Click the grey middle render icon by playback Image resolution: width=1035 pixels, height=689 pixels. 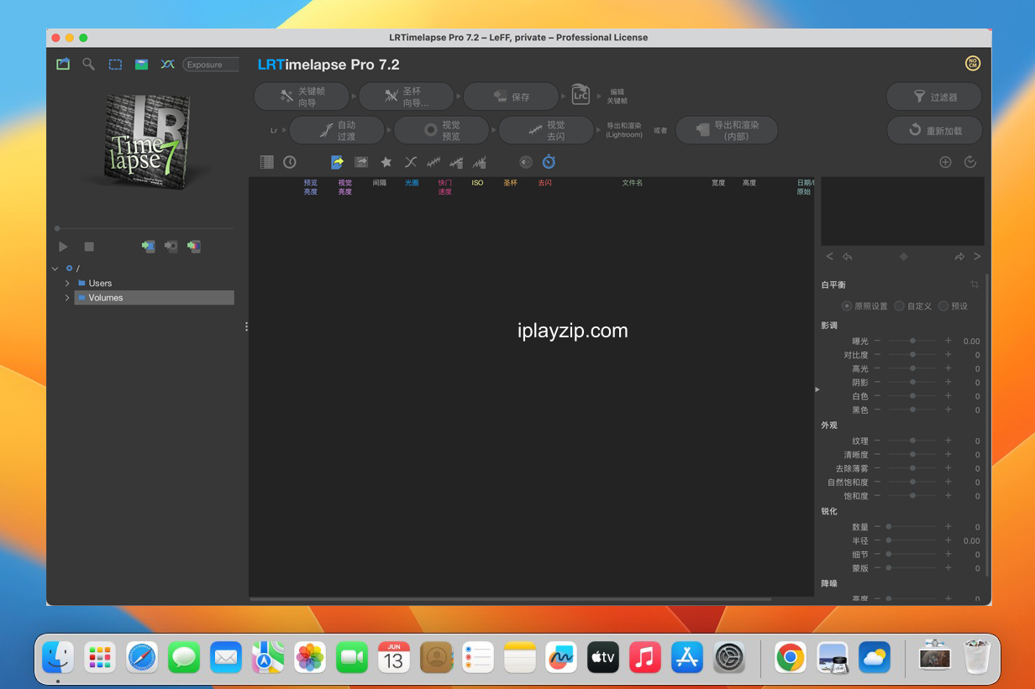tap(171, 247)
